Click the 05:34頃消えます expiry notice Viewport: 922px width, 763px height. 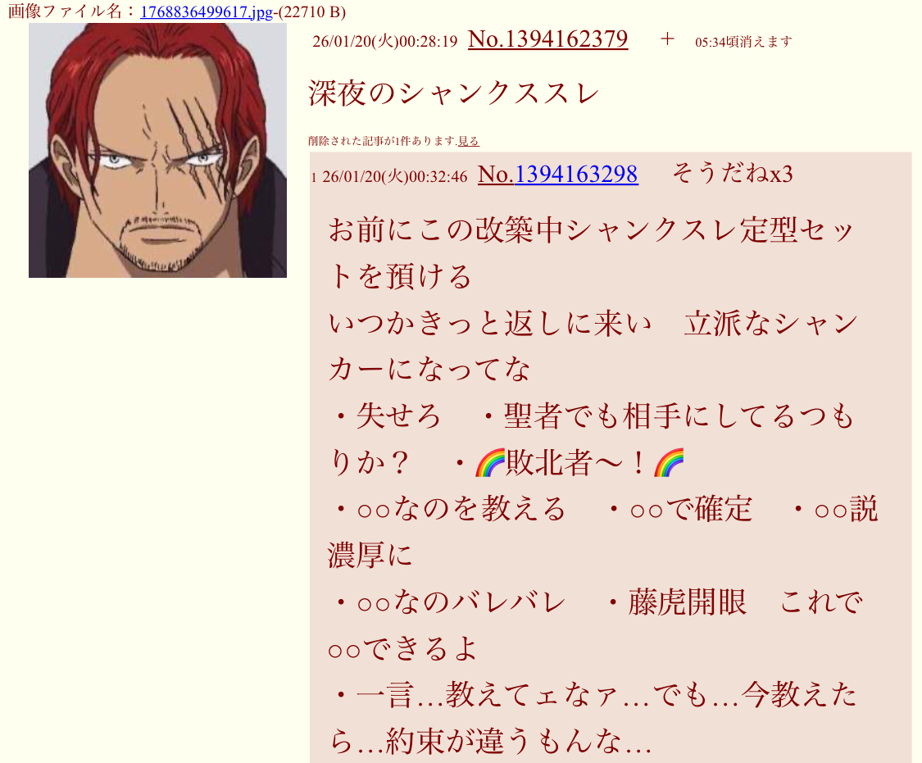pyautogui.click(x=743, y=42)
